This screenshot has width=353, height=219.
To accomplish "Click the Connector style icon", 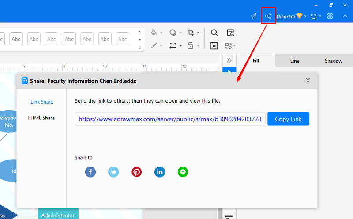I will [173, 46].
